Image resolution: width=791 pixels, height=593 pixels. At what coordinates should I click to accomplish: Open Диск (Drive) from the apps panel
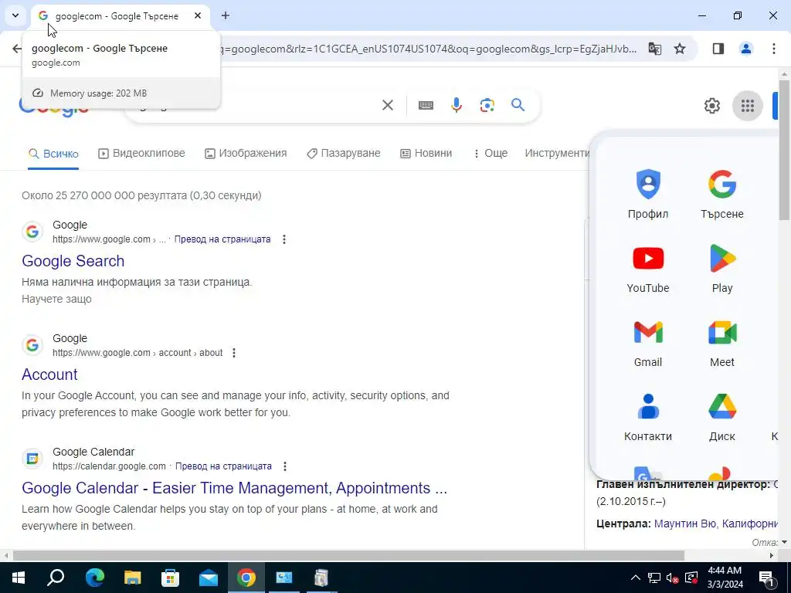coord(722,417)
